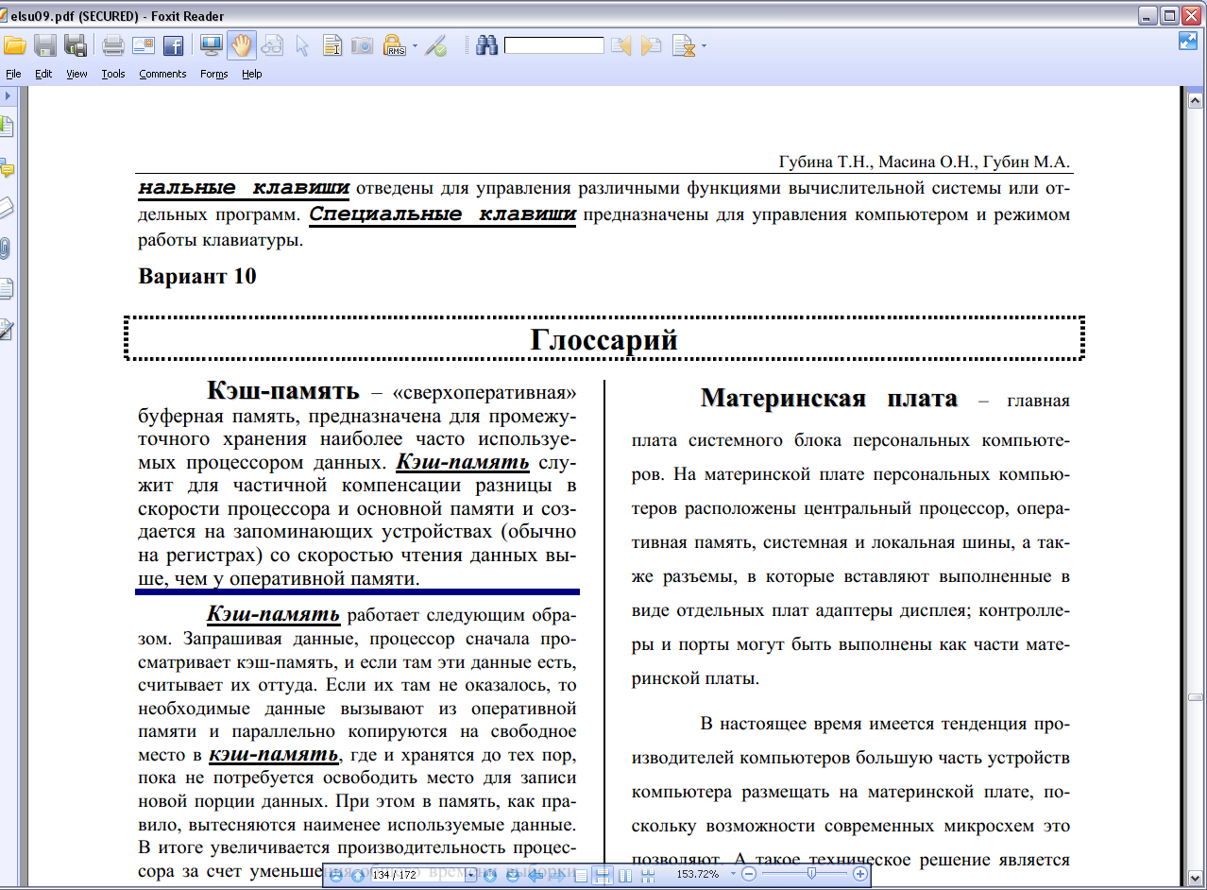Open the Attachments paperclip panel

(x=7, y=248)
